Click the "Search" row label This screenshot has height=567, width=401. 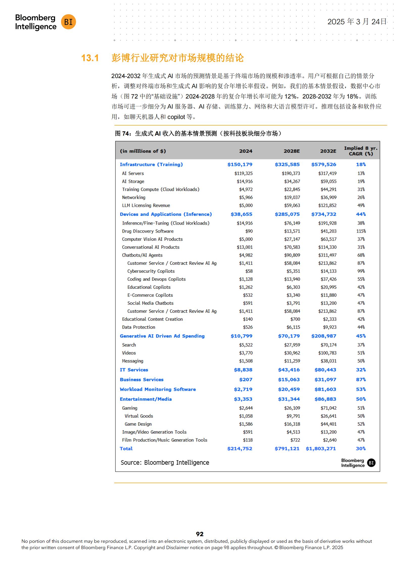click(x=129, y=345)
